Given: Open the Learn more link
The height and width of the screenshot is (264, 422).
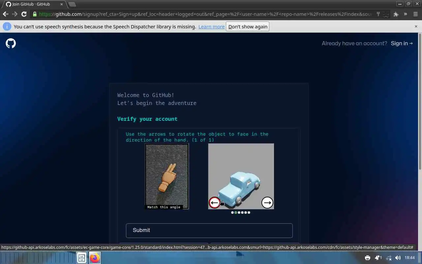Looking at the screenshot, I should tap(211, 26).
